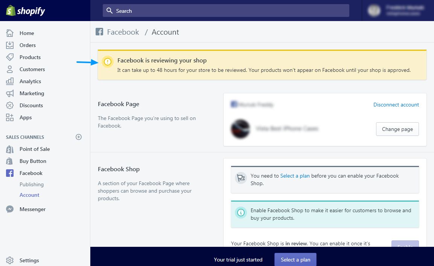Open Settings at sidebar bottom
Viewport: 434px width, 266px height.
tap(29, 260)
